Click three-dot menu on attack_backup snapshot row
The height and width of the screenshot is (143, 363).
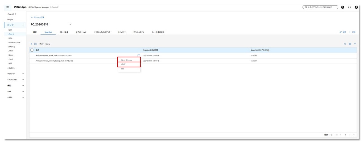click(138, 55)
